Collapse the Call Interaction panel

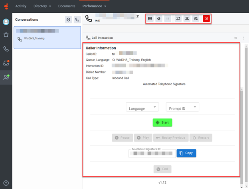pos(235,38)
